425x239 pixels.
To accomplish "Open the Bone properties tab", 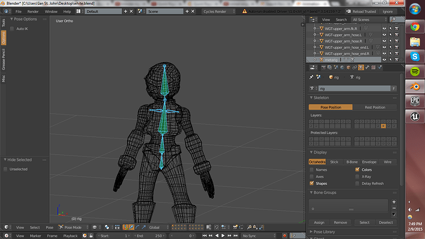I will point(367,68).
